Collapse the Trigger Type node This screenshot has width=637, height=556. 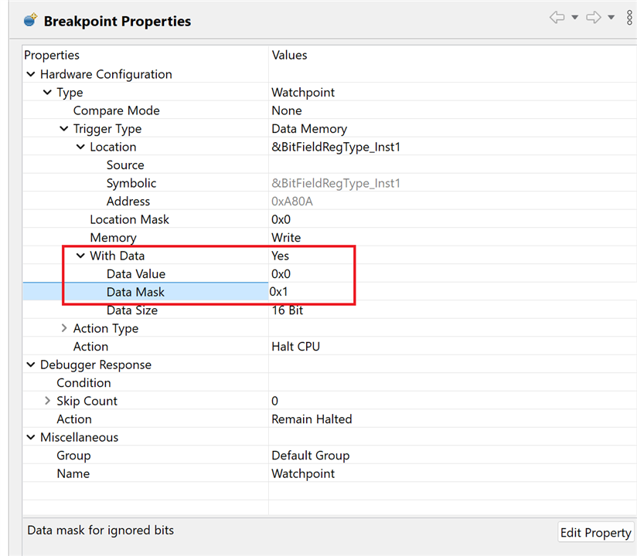pos(64,129)
